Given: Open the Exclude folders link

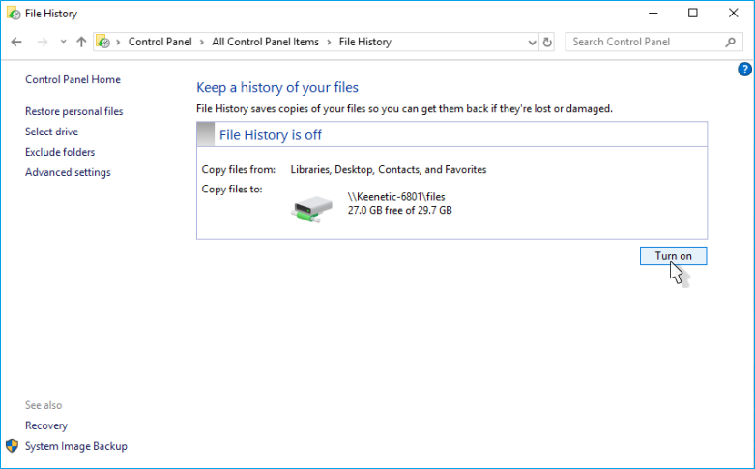Looking at the screenshot, I should point(60,153).
